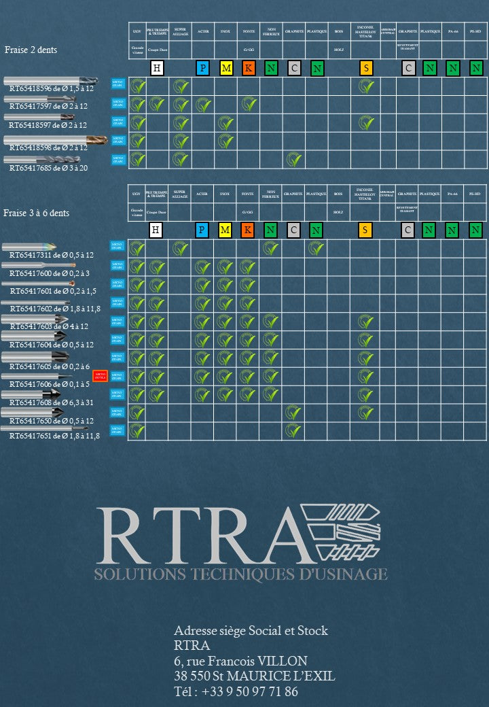This screenshot has width=489, height=707.
Task: Click the 'RT65417601 de Ø 0,2 à 1,5' label
Action: point(53,291)
